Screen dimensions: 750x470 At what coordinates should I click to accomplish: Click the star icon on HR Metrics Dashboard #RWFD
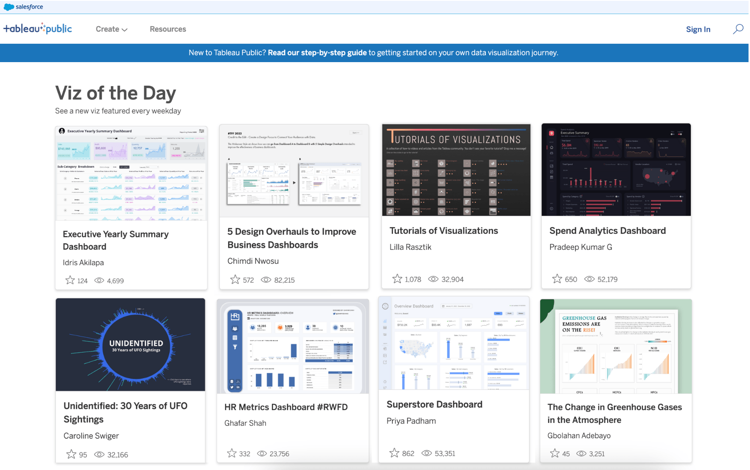[231, 453]
